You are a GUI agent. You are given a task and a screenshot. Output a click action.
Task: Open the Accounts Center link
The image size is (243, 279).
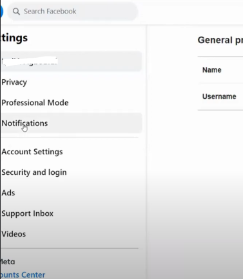point(23,274)
